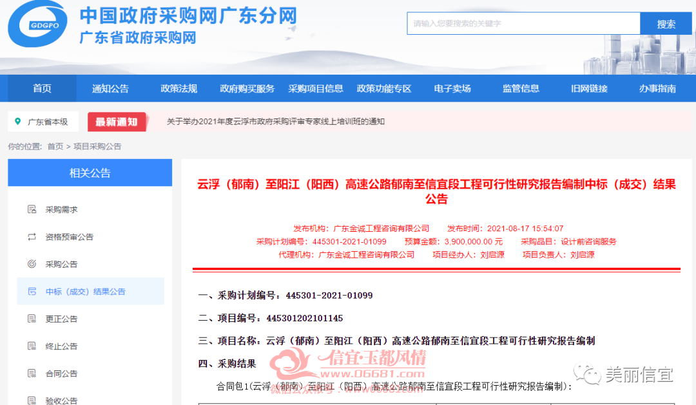Click the 终止公告 sidebar icon
This screenshot has height=405, width=696.
(32, 346)
